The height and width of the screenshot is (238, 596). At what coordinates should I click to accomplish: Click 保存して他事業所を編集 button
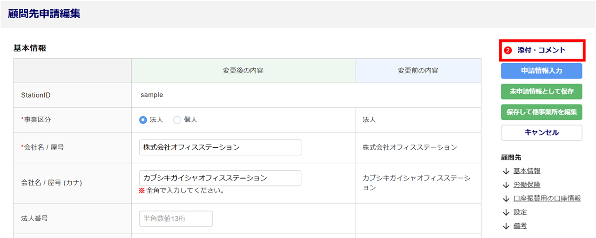542,112
